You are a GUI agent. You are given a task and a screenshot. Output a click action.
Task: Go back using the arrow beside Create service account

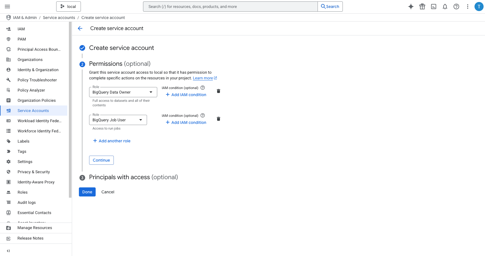80,28
